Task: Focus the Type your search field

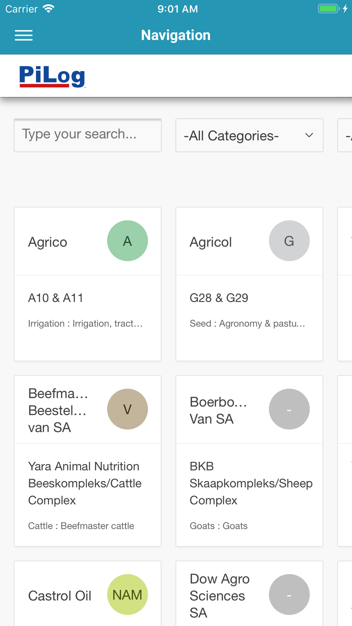Action: (x=88, y=135)
